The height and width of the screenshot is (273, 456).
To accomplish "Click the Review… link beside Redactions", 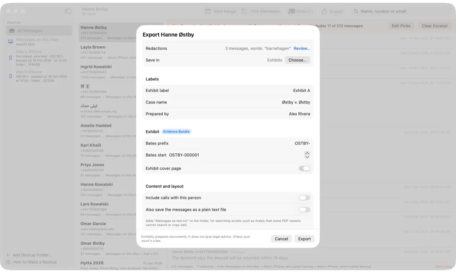I will [302, 48].
